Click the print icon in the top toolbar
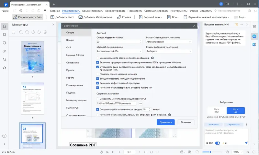The height and width of the screenshot is (155, 259). click(21, 11)
